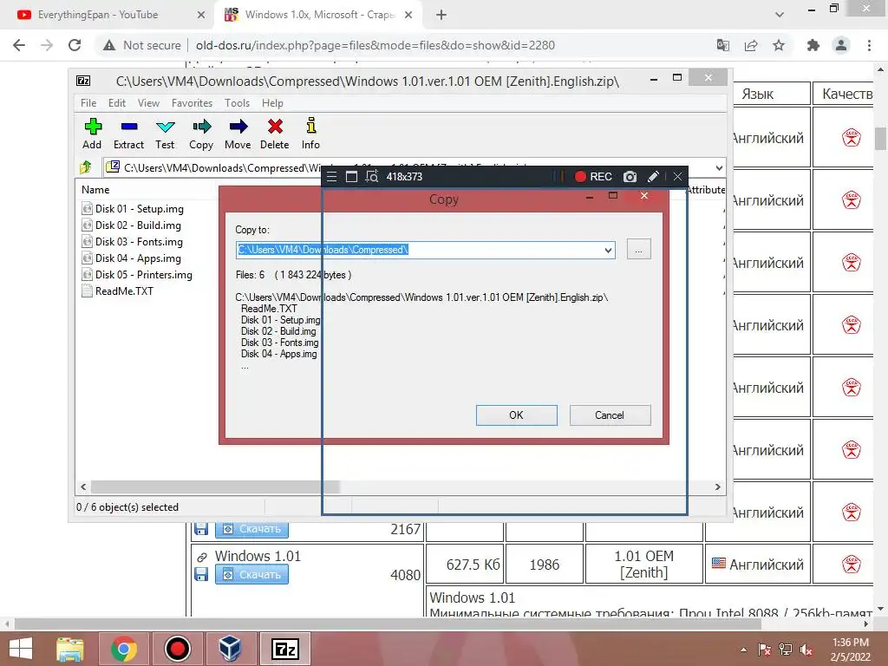Click the 7-Zip horizontal scrollbar thumb
Screen dimensions: 888x666
(215, 487)
